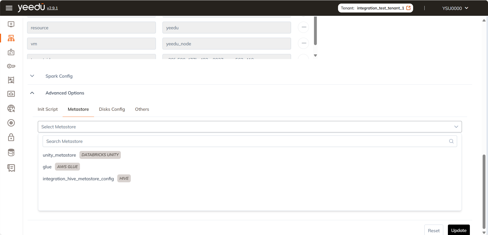Remove the resource yeedu label row

pyautogui.click(x=303, y=27)
